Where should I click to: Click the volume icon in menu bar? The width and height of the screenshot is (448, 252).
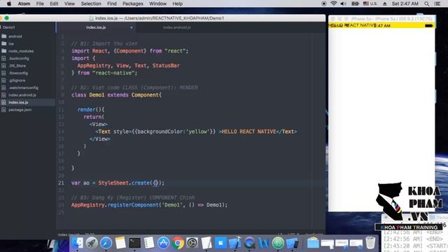(344, 3)
